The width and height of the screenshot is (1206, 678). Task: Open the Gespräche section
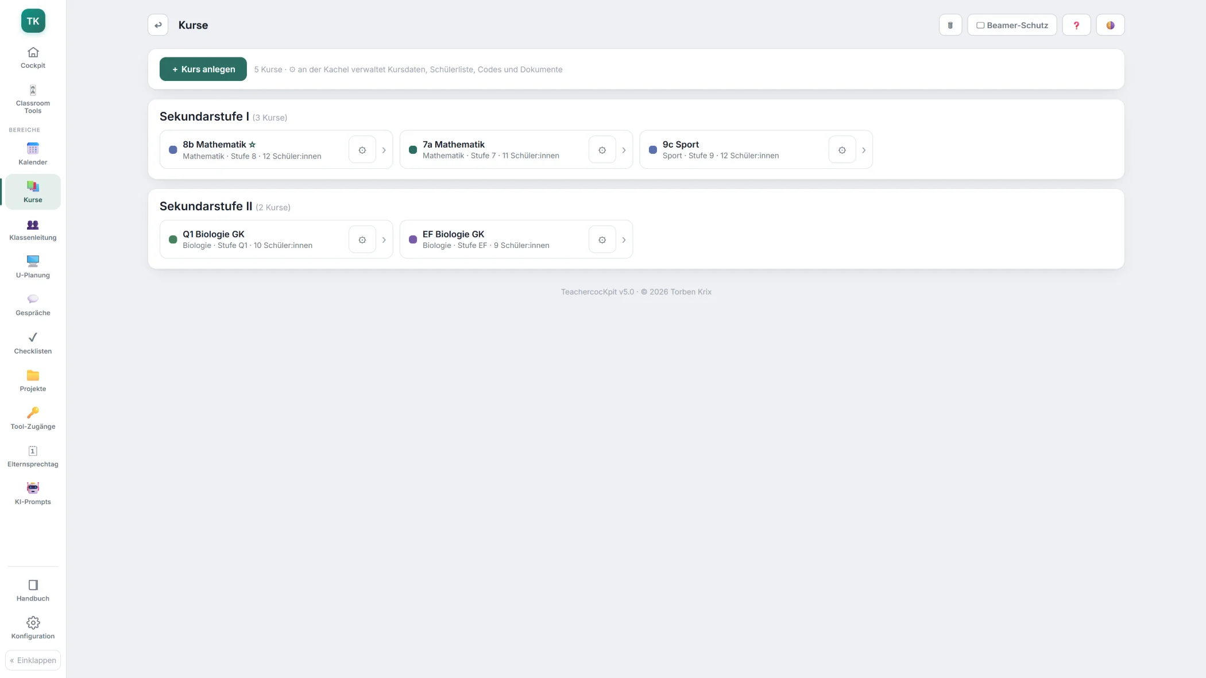coord(33,305)
